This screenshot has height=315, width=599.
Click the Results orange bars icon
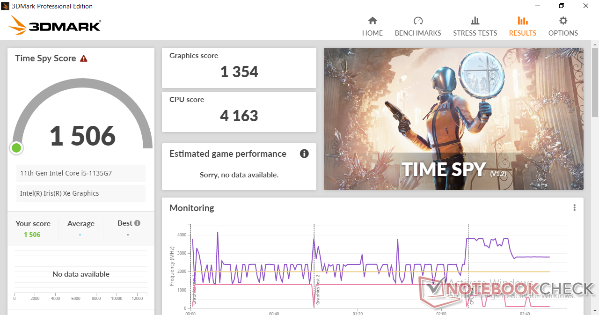[522, 21]
